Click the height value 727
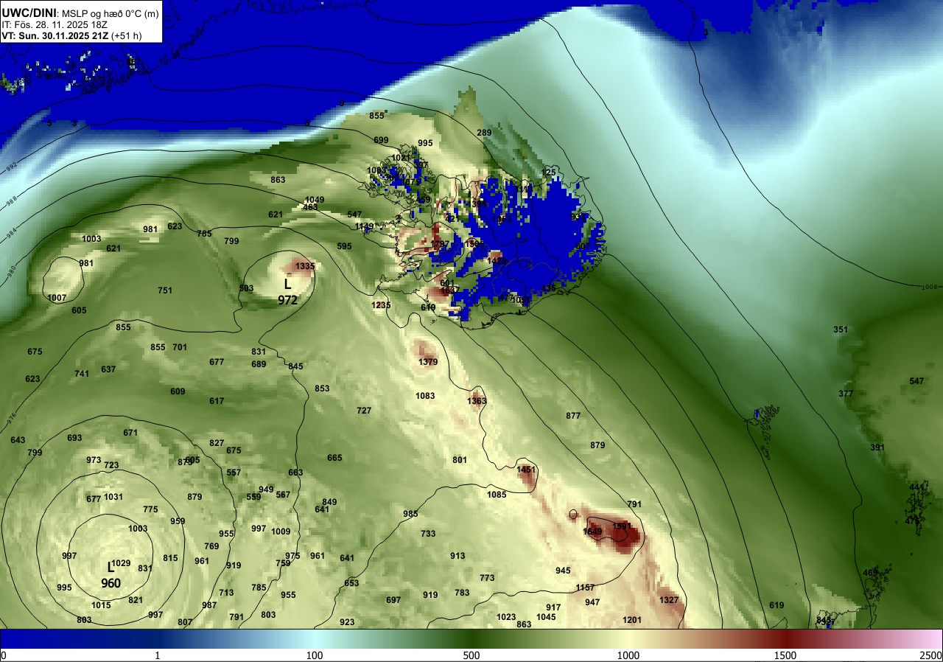Screen dimensions: 943x662 click(364, 411)
